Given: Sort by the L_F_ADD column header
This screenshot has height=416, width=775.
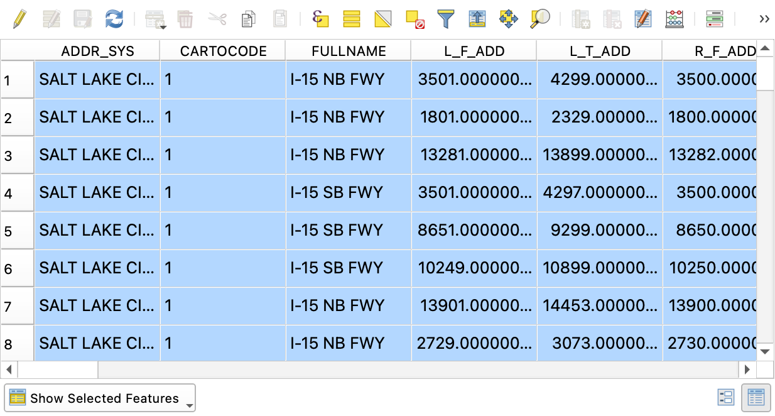Looking at the screenshot, I should (x=474, y=51).
